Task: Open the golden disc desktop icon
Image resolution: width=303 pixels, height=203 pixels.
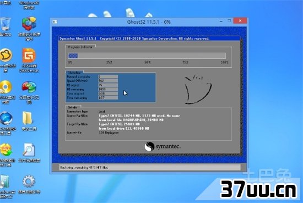Action: tap(6, 87)
